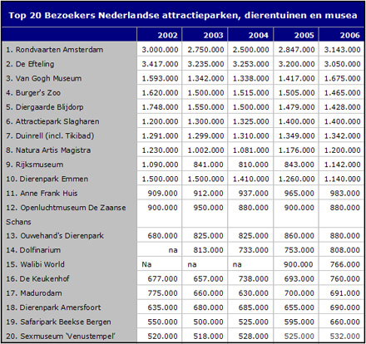This screenshot has width=366, height=344.
Task: Select Rondvaarten Amsterdam 2006 value 3.143.000
Action: pyautogui.click(x=343, y=50)
